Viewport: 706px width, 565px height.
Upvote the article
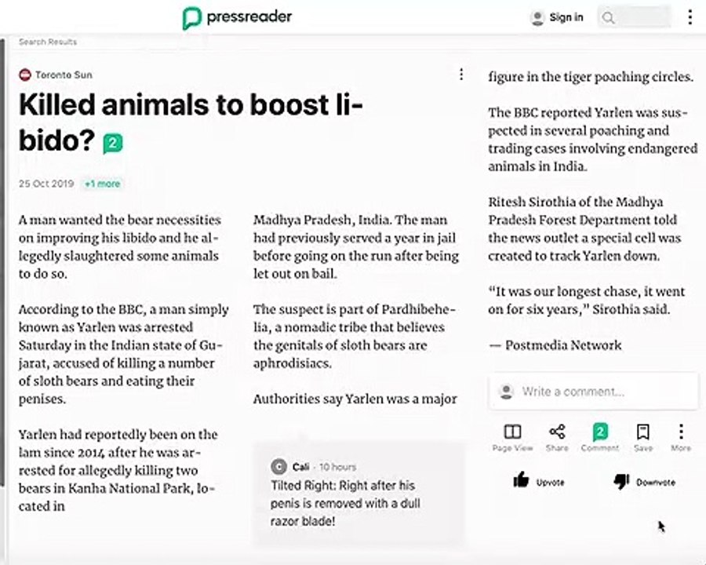coord(538,481)
